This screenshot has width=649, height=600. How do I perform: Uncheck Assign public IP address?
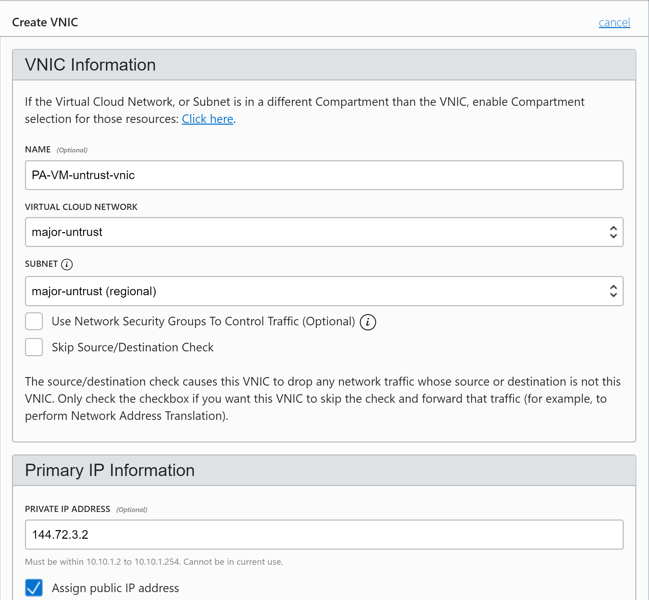pyautogui.click(x=34, y=588)
